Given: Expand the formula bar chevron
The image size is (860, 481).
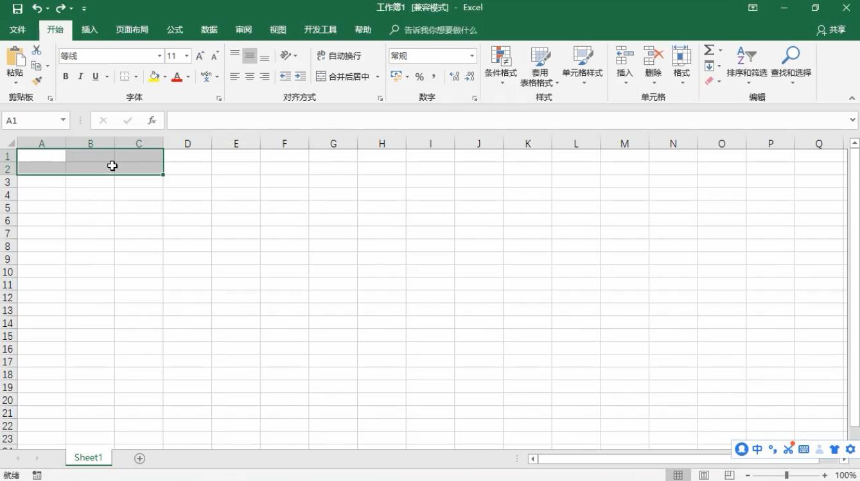Looking at the screenshot, I should pos(853,120).
